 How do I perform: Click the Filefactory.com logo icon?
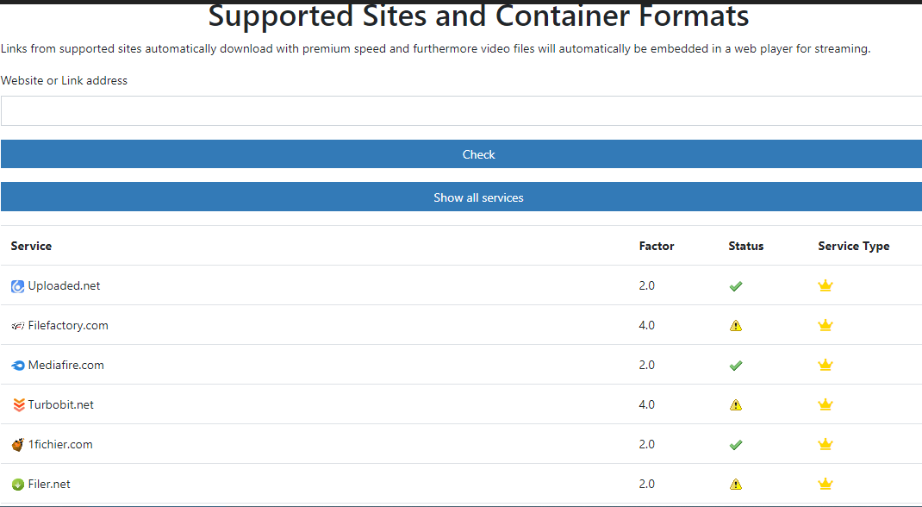tap(18, 326)
